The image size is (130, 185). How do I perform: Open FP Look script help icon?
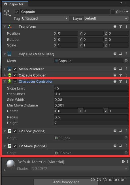[x=115, y=131]
